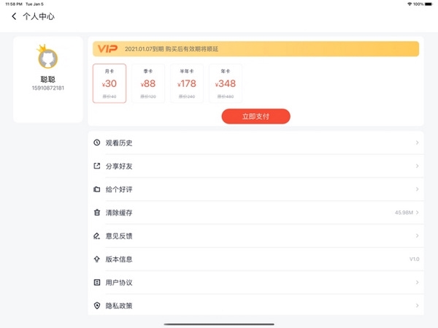The height and width of the screenshot is (328, 438).
Task: Tap the user avatar with crown
Action: (x=47, y=58)
